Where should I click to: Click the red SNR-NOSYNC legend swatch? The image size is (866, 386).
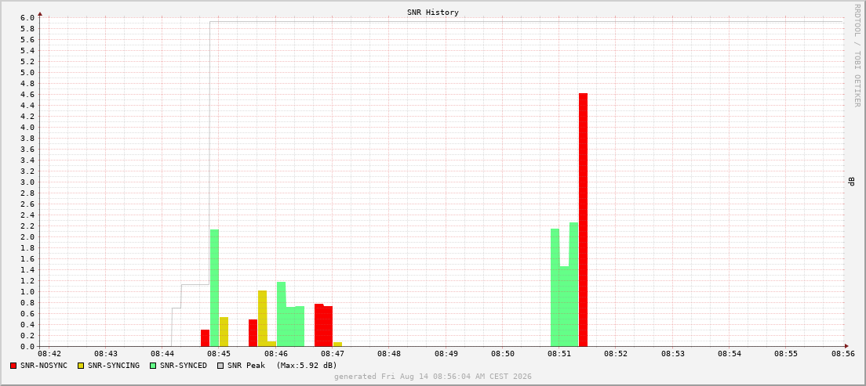coord(13,365)
